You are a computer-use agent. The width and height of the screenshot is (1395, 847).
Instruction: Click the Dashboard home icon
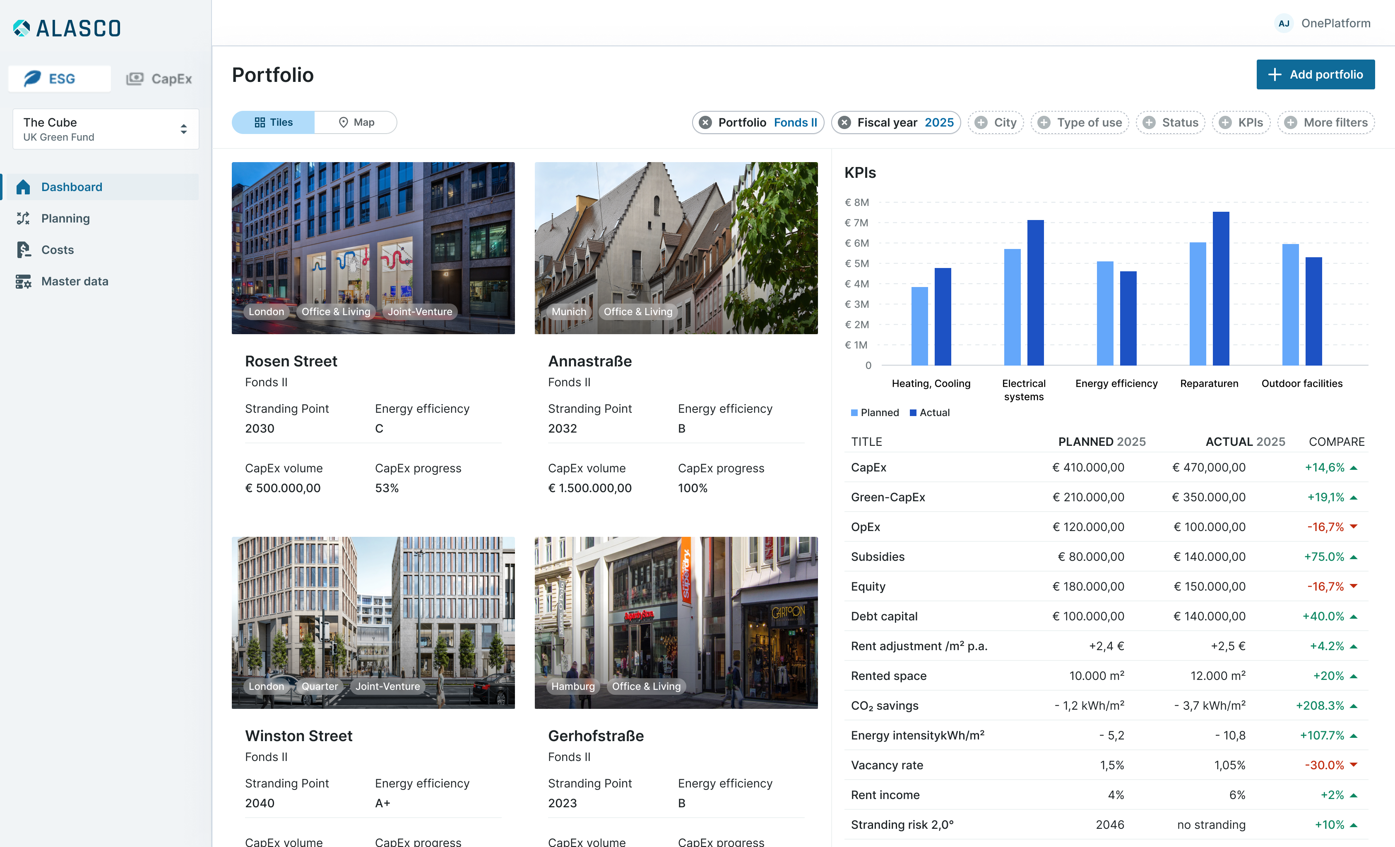(x=23, y=187)
